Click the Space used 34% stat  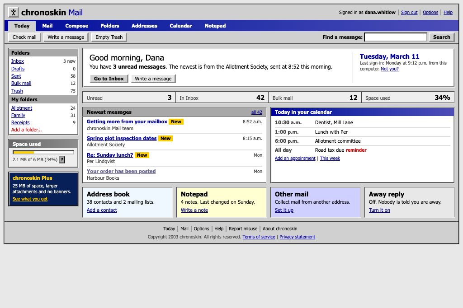408,98
